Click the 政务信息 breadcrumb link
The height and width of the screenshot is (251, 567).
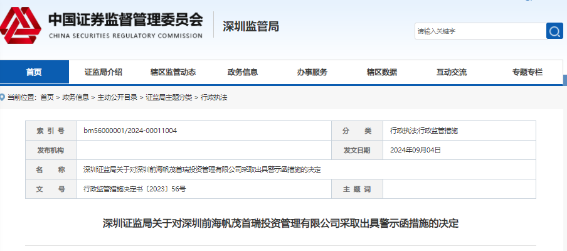[x=75, y=97]
